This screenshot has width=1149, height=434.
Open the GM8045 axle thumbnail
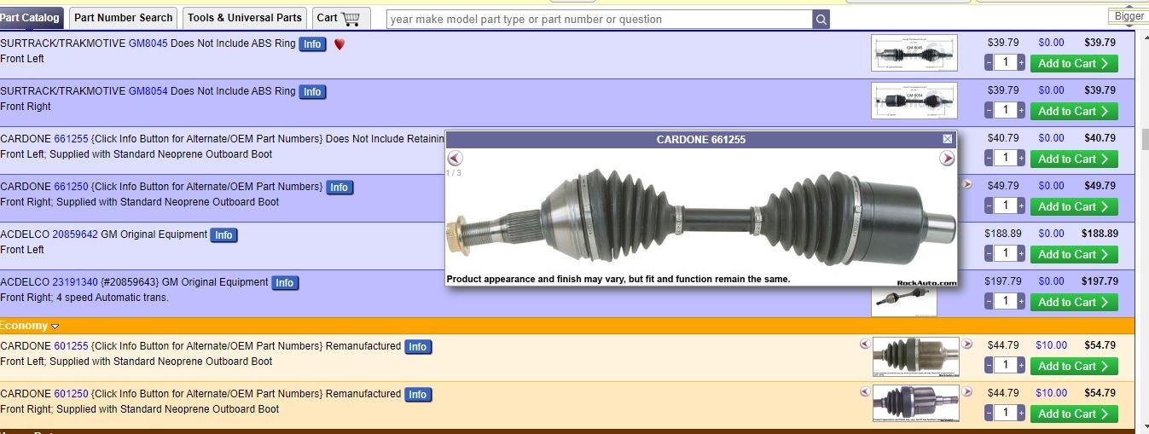[x=914, y=53]
